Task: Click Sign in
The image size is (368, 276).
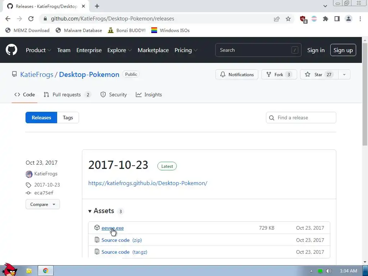Action: (x=316, y=50)
